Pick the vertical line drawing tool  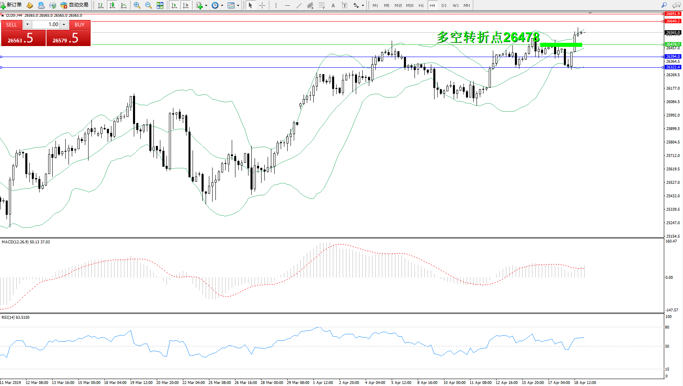276,5
